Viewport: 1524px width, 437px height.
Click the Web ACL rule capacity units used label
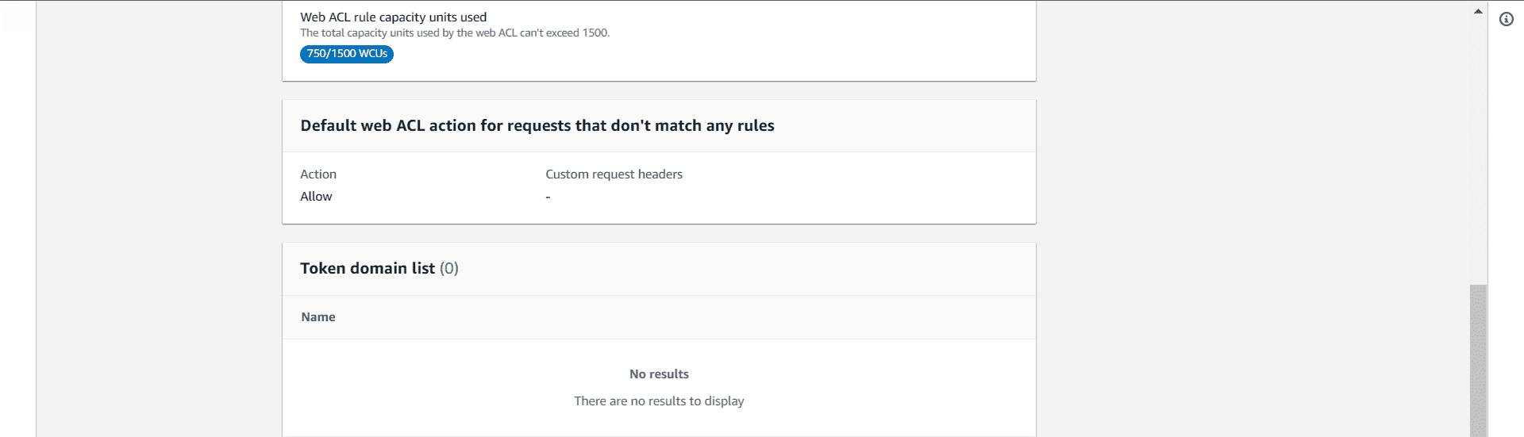click(x=393, y=17)
